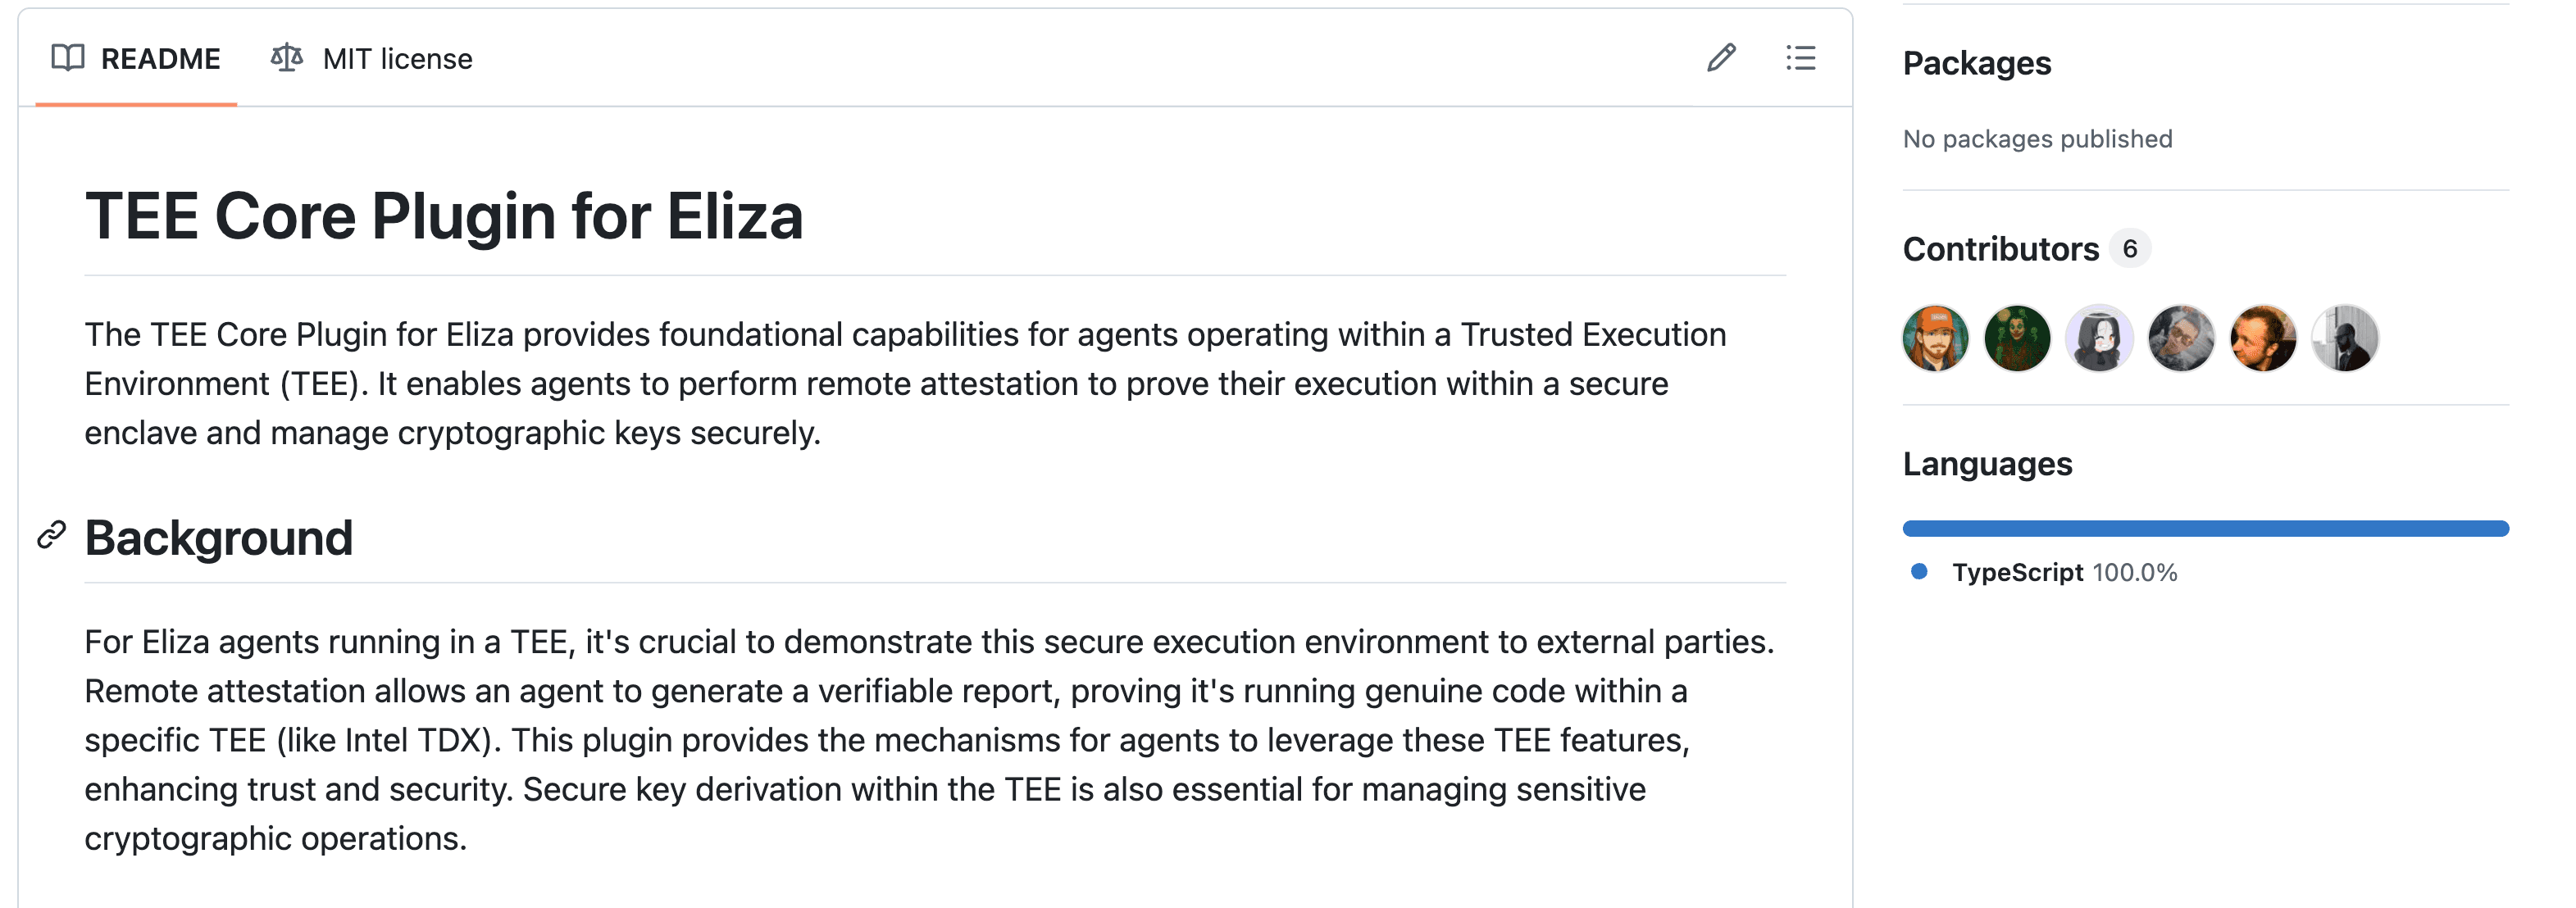Open the green-toned contributor avatar
This screenshot has height=908, width=2576.
[x=2017, y=338]
